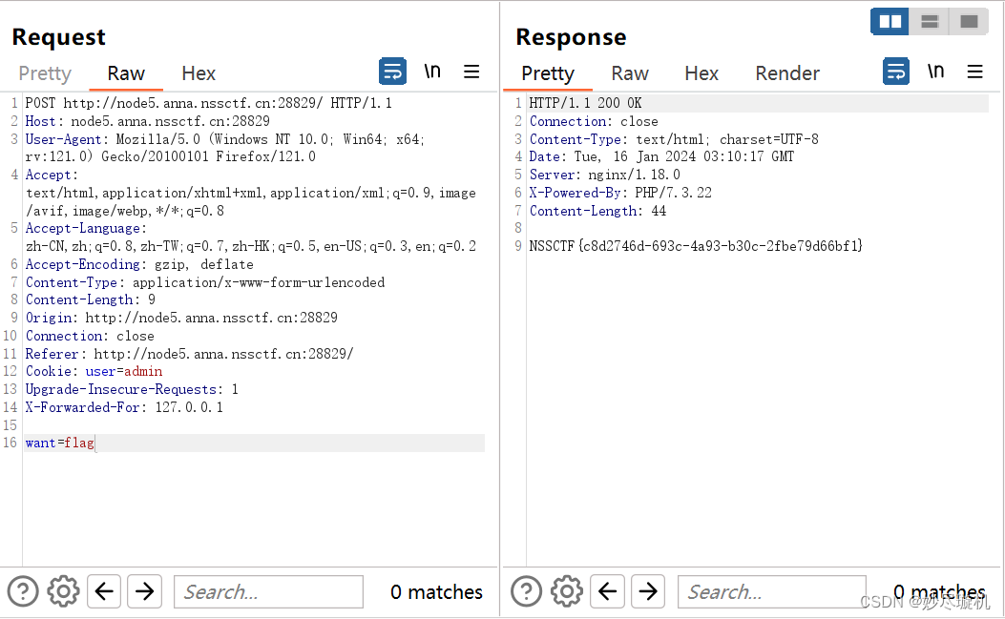Focus the Response search input field
This screenshot has height=619, width=1005.
772,591
